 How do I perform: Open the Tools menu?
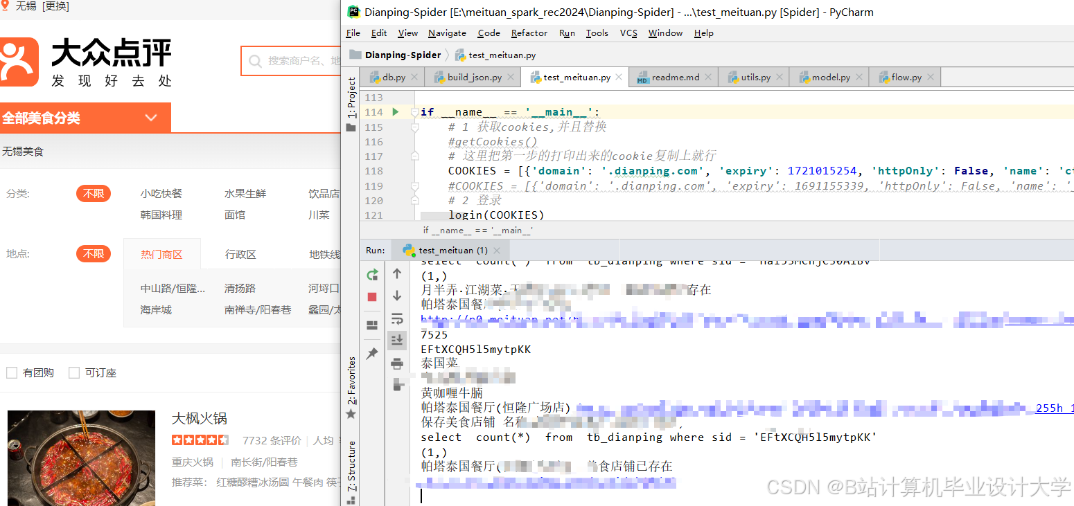coord(597,33)
